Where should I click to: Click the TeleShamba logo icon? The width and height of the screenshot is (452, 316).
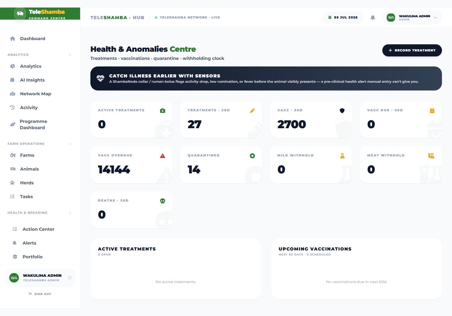tap(20, 13)
